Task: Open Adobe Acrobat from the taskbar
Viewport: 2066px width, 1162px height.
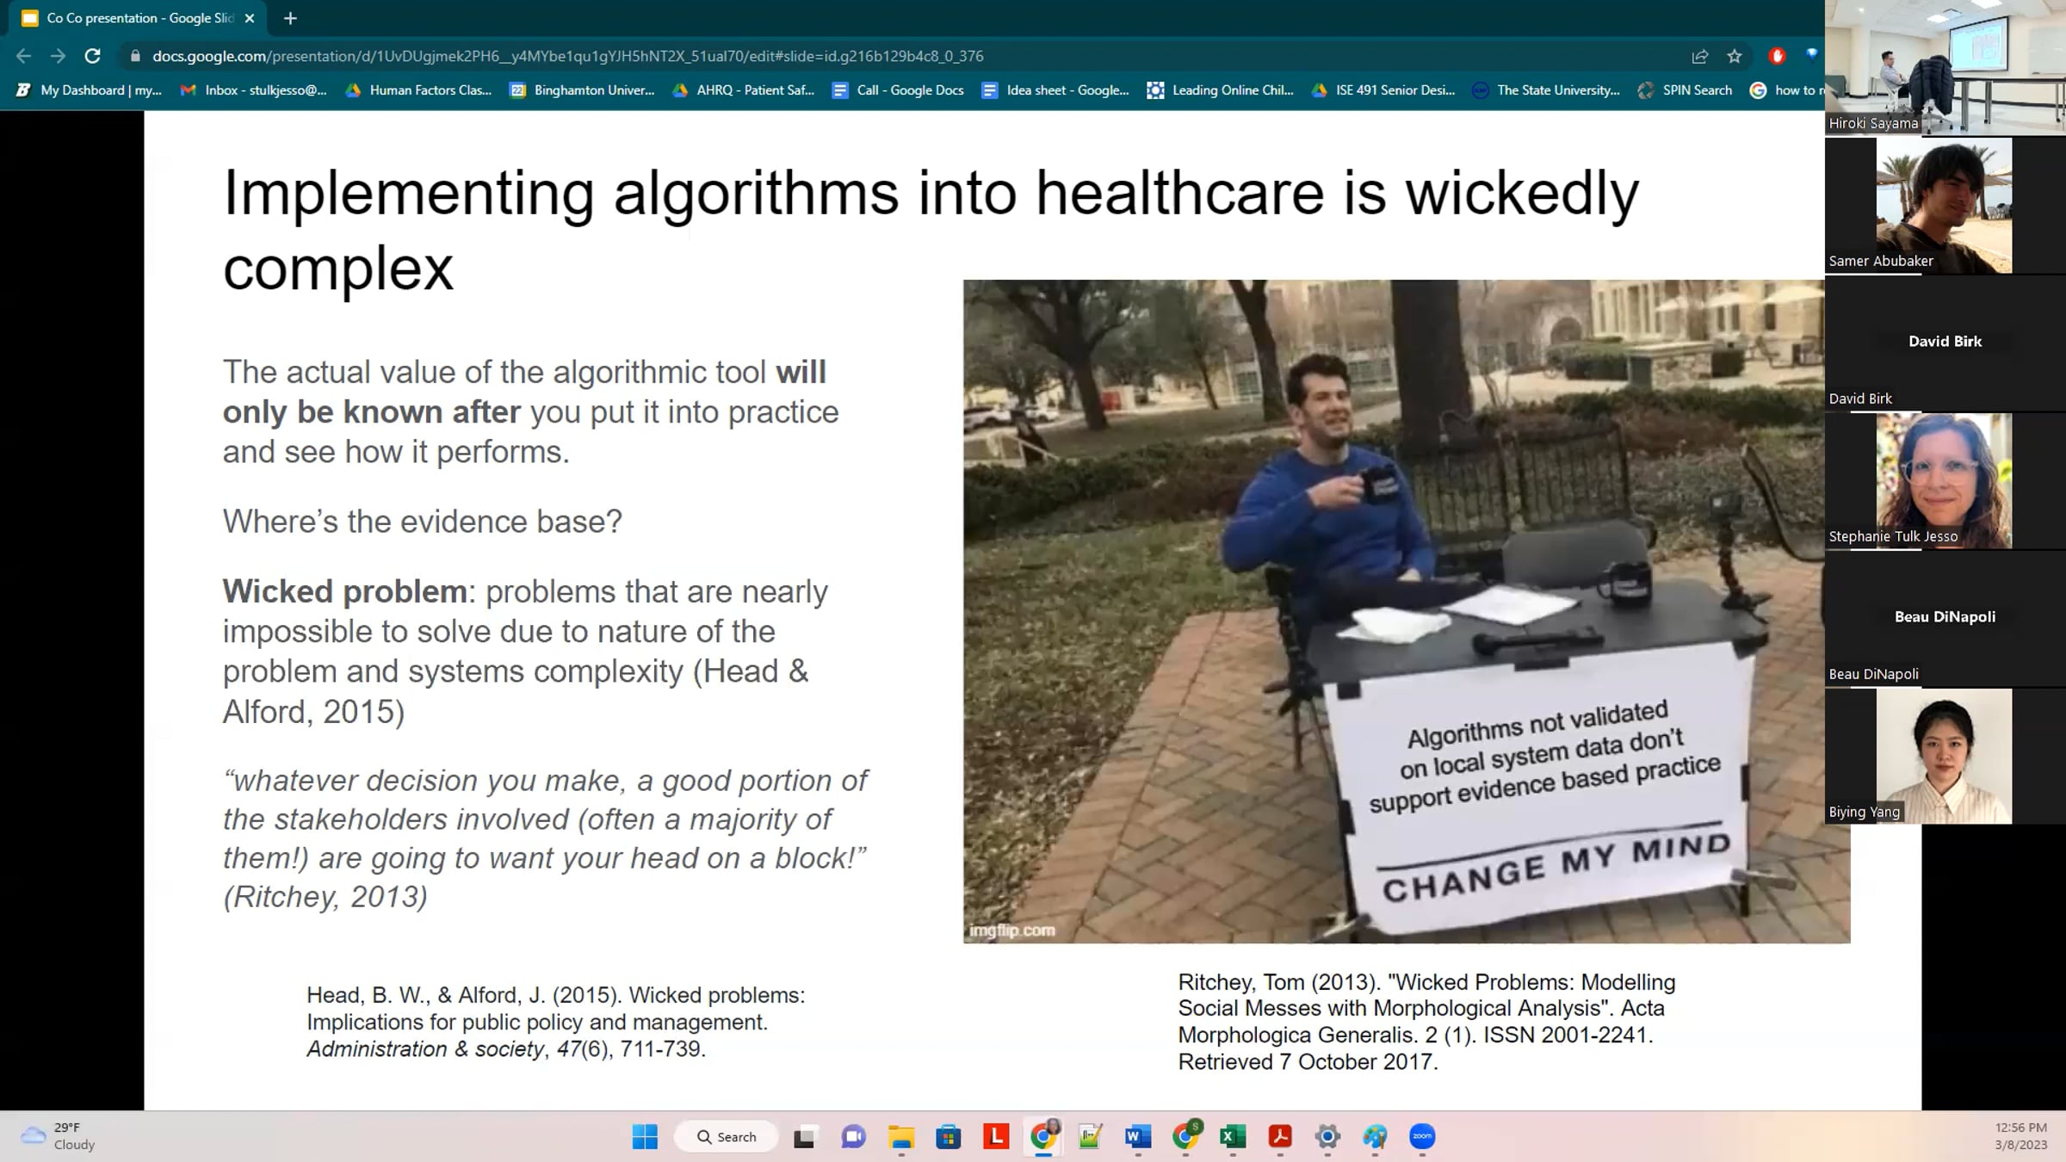Action: pyautogui.click(x=1280, y=1137)
